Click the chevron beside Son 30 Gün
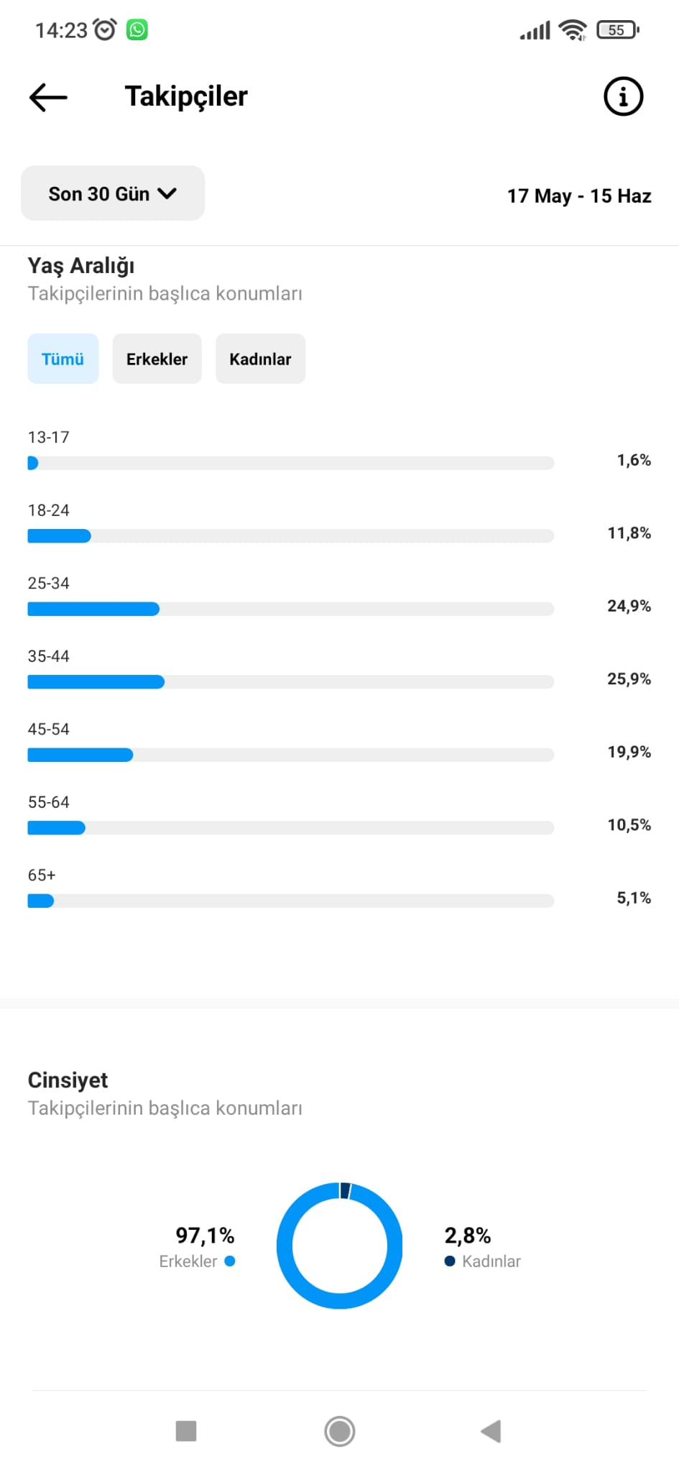Image resolution: width=679 pixels, height=1472 pixels. click(x=167, y=193)
